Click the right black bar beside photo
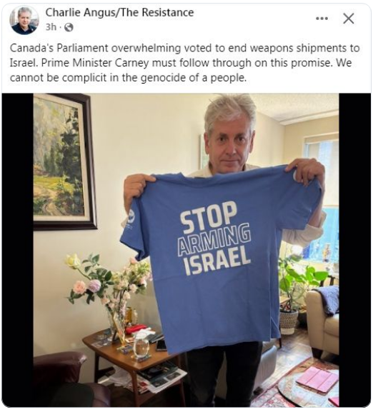The image size is (373, 412). click(354, 250)
